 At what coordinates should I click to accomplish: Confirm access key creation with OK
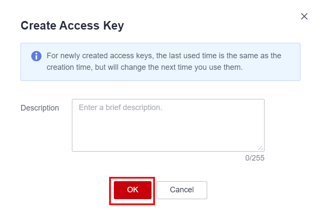click(x=133, y=190)
